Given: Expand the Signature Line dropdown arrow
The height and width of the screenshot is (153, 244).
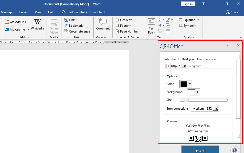Looking at the screenshot, I should [172, 20].
